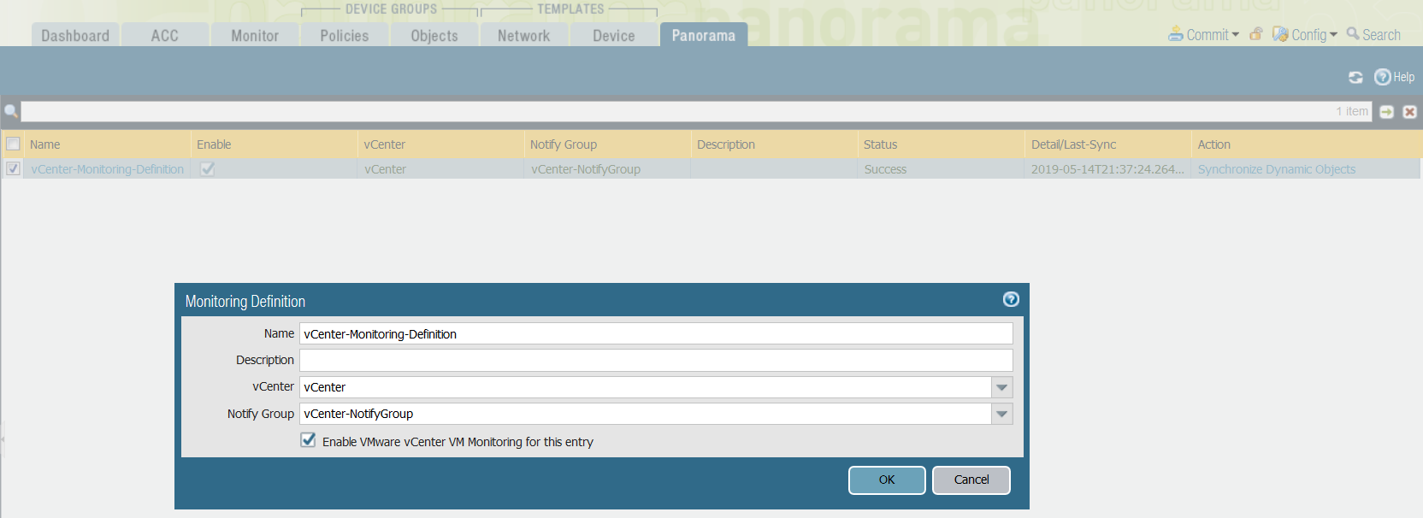The height and width of the screenshot is (518, 1423).
Task: Click the Synchronize Dynamic Objects link
Action: [1277, 169]
